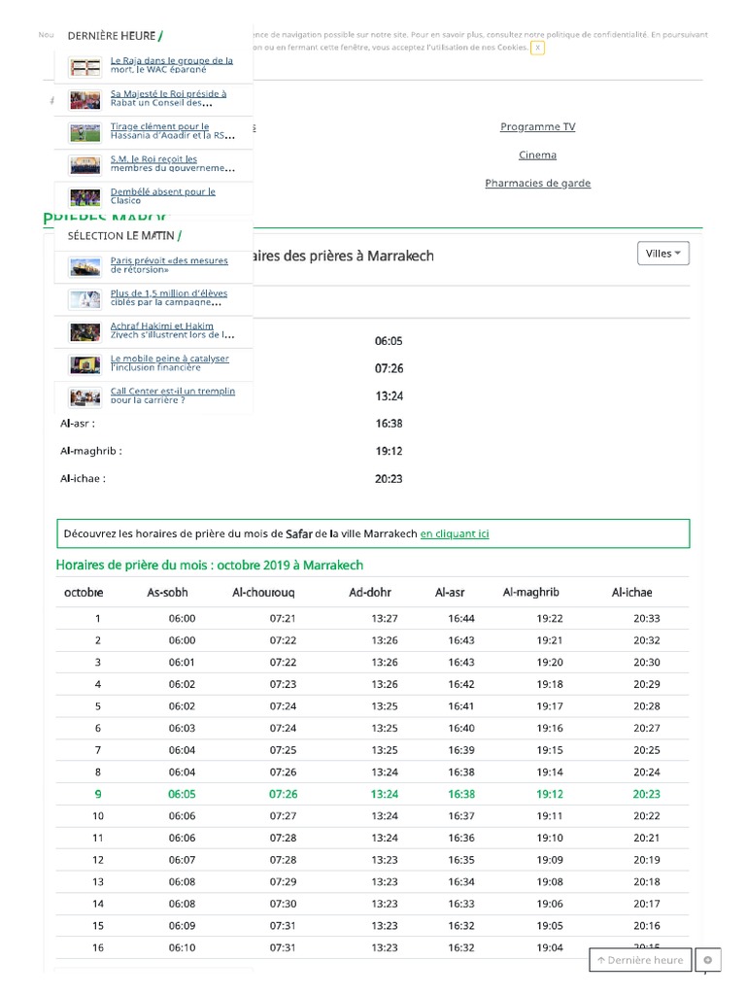746x995 pixels.
Task: Open the Cinema link
Action: (537, 155)
